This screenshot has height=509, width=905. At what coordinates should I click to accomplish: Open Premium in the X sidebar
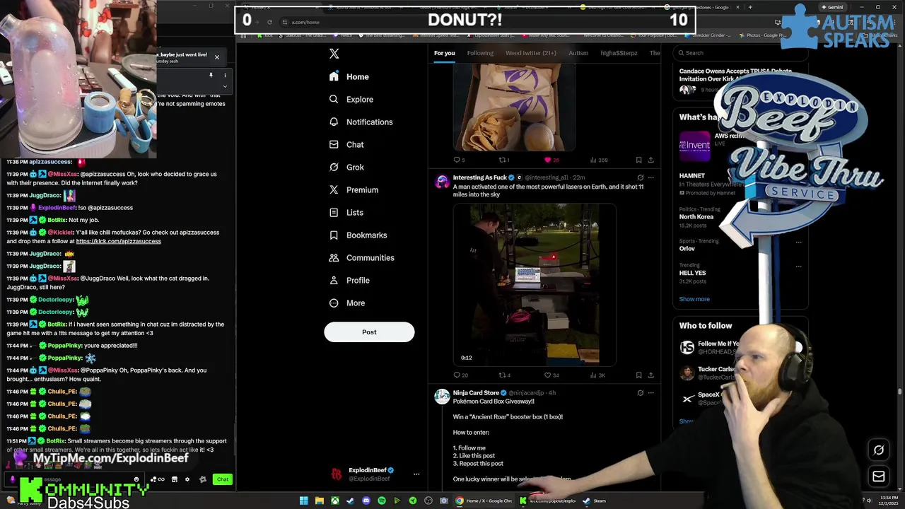[x=354, y=189]
